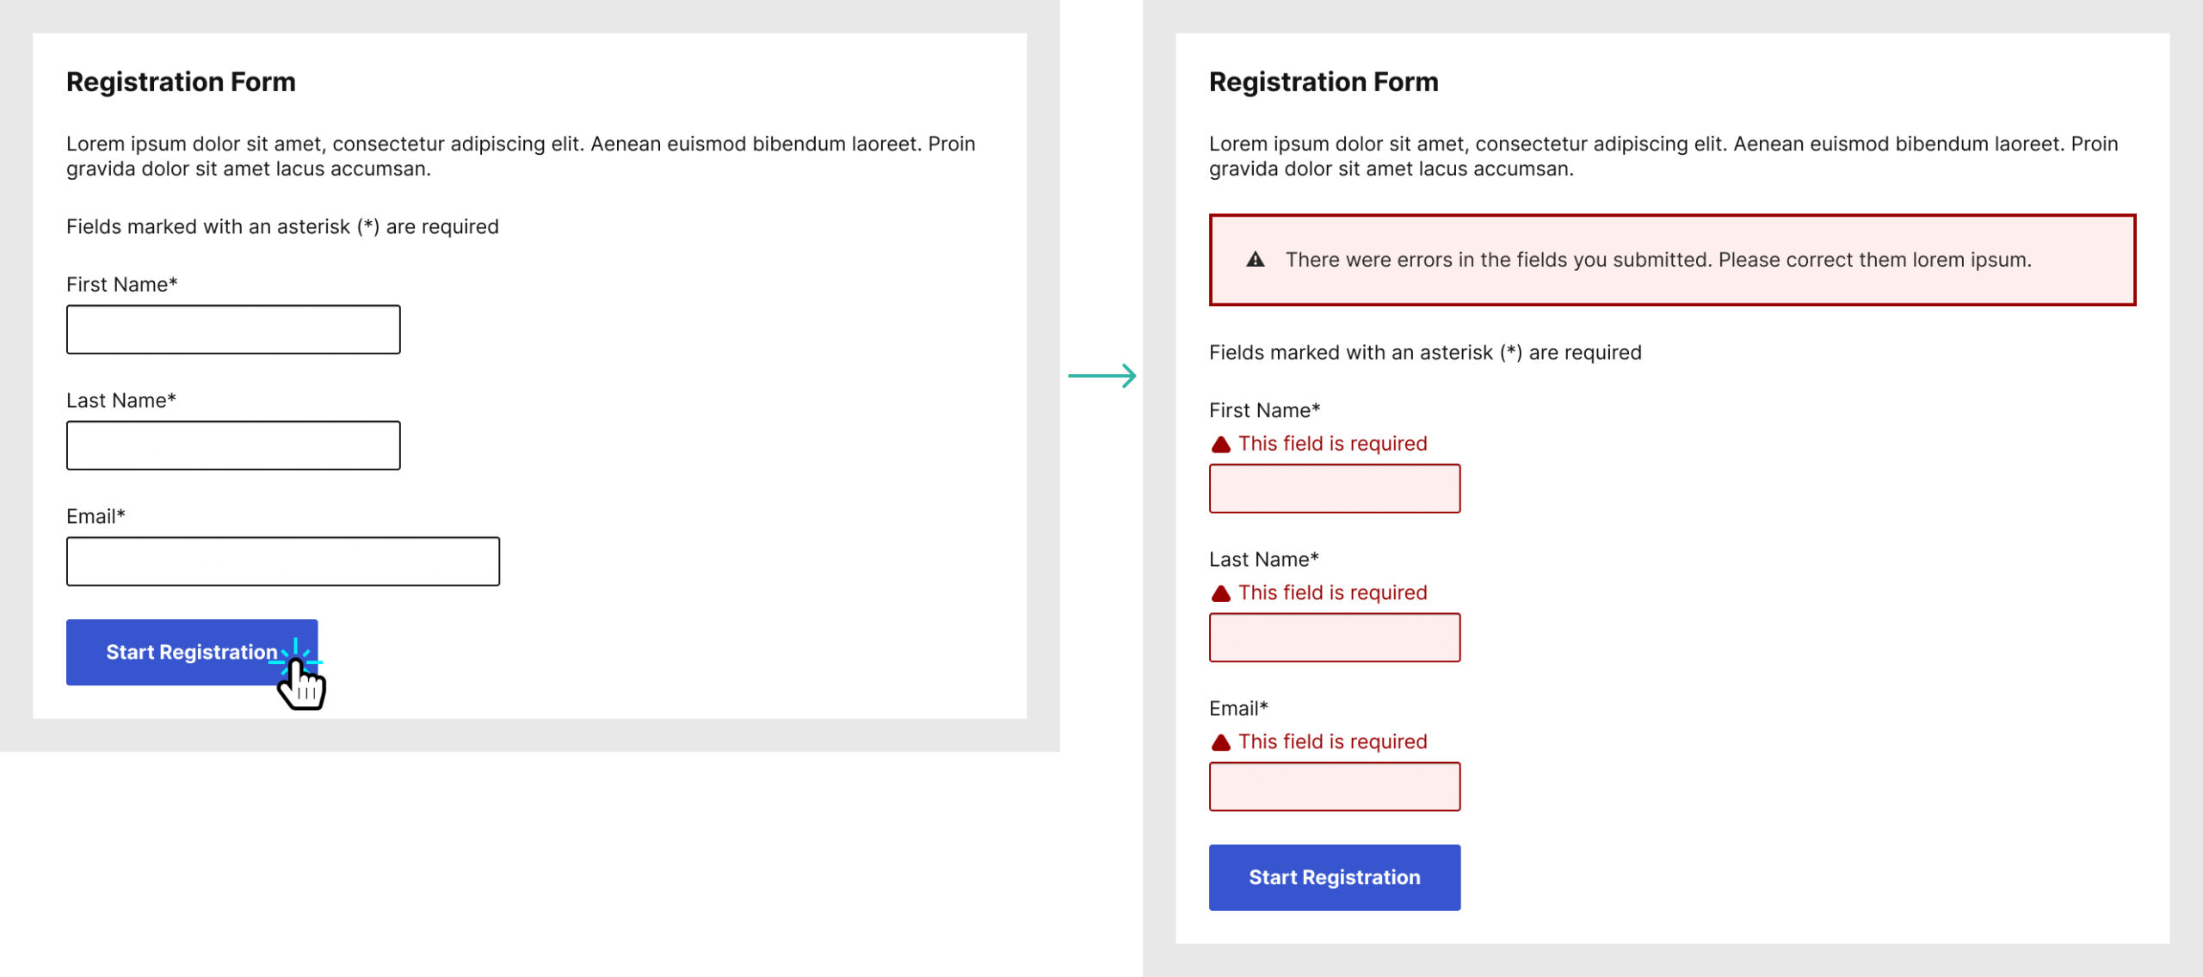This screenshot has height=977, width=2203.
Task: Click the Email* label above the black-bordered field
Action: [x=96, y=516]
